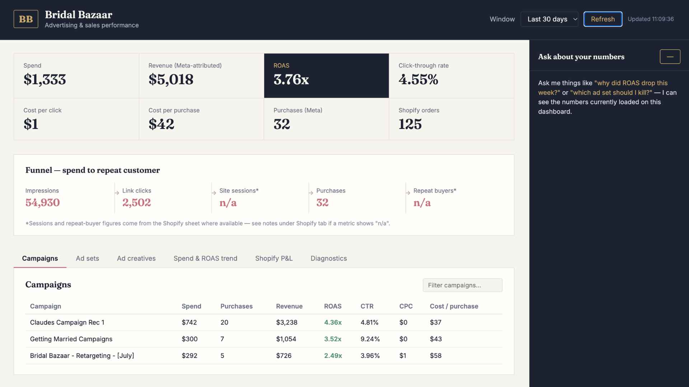Screen dimensions: 689x387
Task: Click the Shopify orders 125 card
Action: coord(451,119)
